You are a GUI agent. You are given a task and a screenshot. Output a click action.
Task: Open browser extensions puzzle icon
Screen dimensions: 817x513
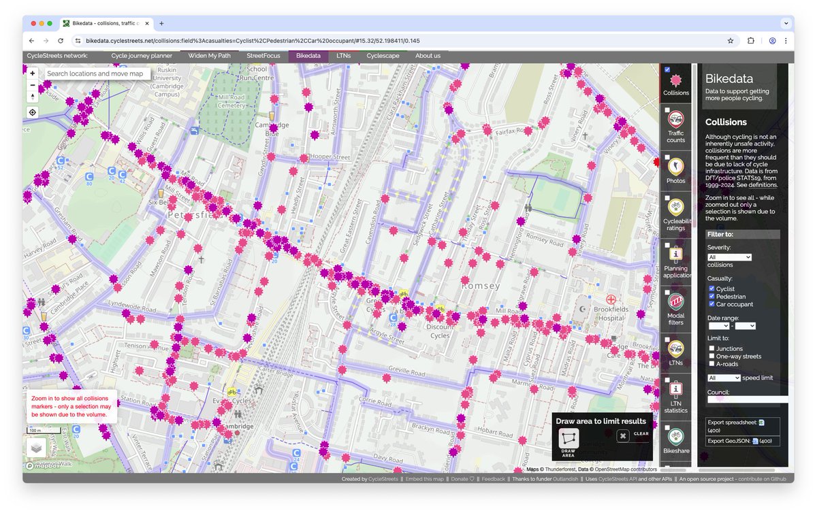751,41
